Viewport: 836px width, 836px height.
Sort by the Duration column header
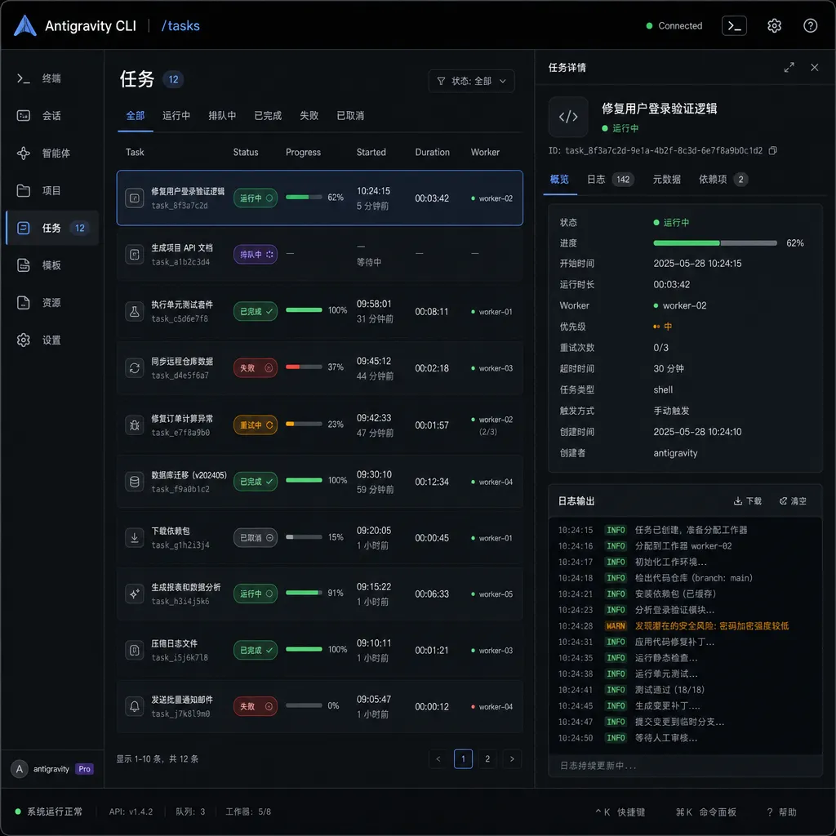click(432, 153)
